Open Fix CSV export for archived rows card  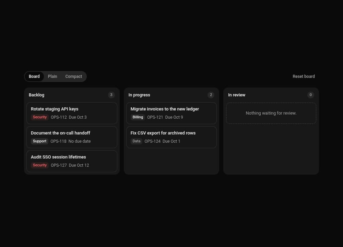click(x=171, y=137)
